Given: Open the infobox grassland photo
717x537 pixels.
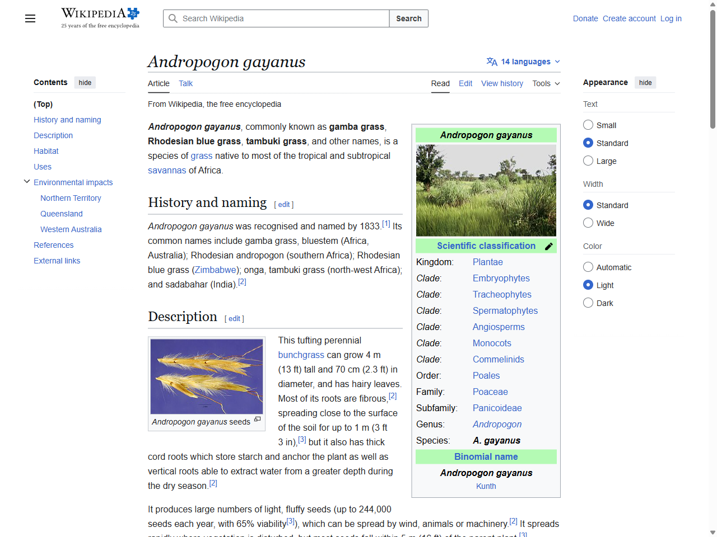Looking at the screenshot, I should coord(486,190).
